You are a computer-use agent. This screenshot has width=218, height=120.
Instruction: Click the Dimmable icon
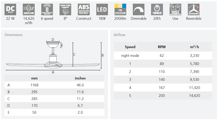[x=138, y=10]
